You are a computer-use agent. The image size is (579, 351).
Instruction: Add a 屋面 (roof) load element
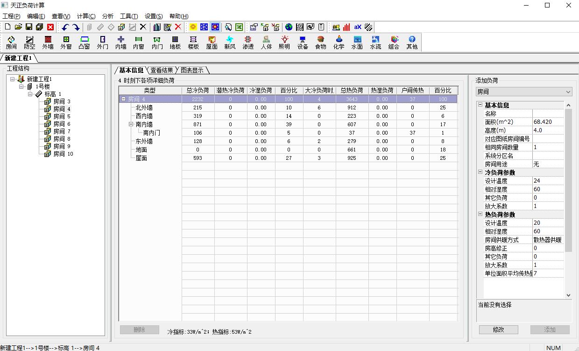[x=212, y=42]
